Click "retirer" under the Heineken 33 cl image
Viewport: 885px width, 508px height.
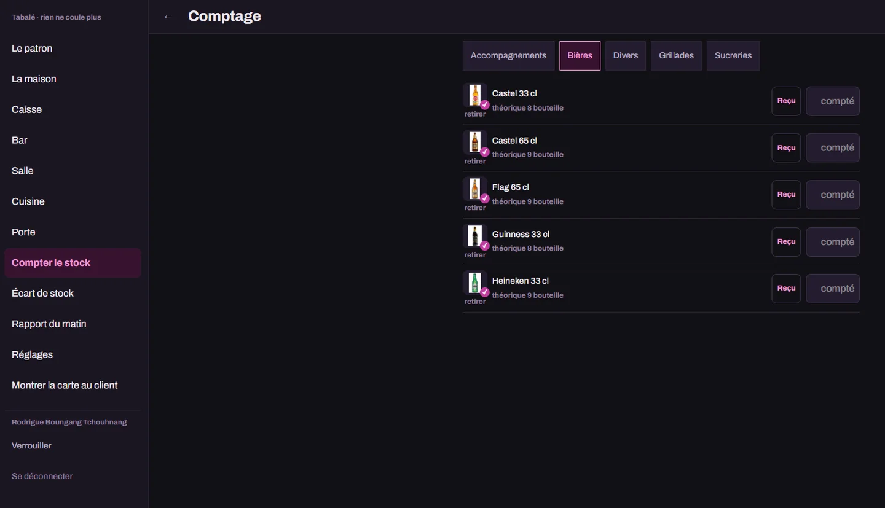[475, 302]
